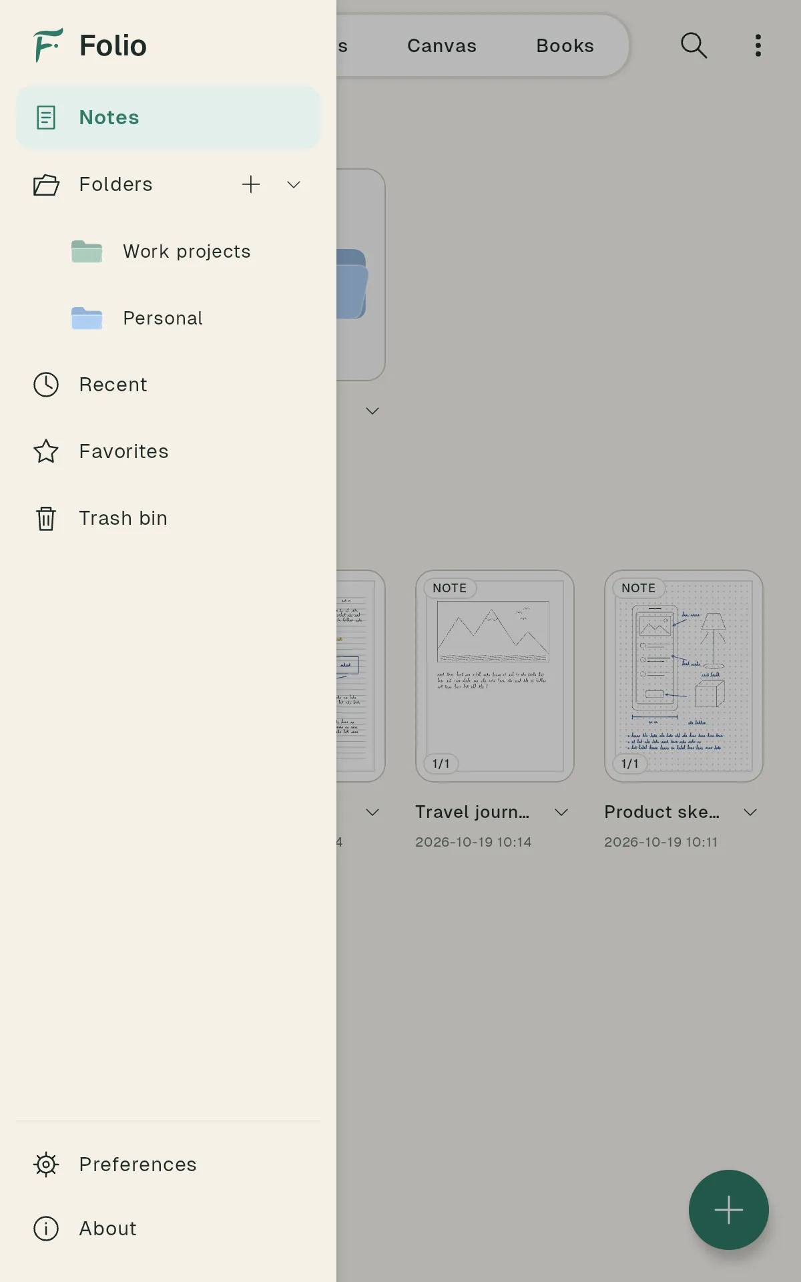Expand Travel journal options chevron
801x1282 pixels.
click(561, 812)
